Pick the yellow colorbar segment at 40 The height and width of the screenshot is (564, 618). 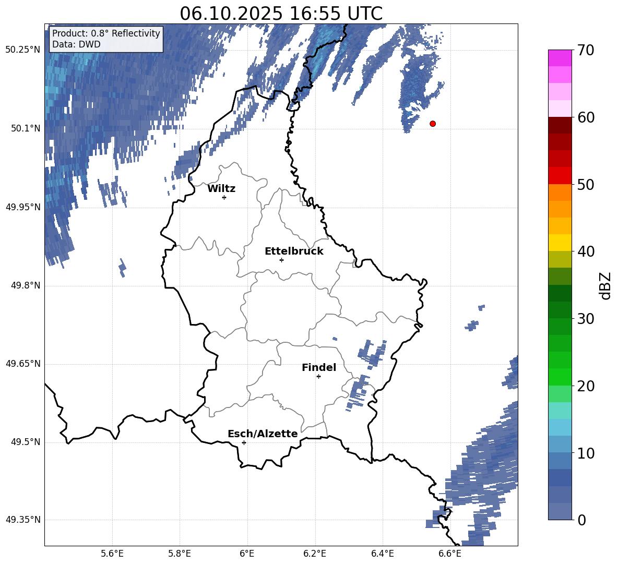[560, 243]
